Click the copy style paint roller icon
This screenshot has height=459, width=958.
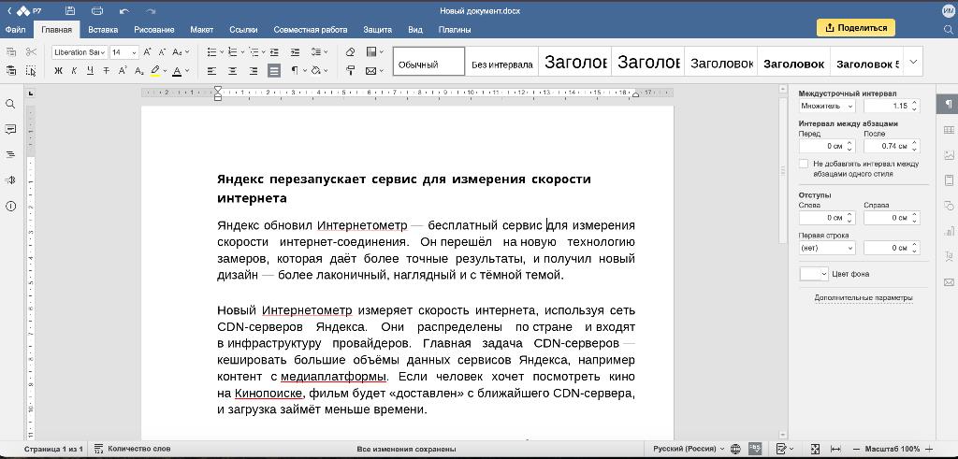tap(350, 71)
